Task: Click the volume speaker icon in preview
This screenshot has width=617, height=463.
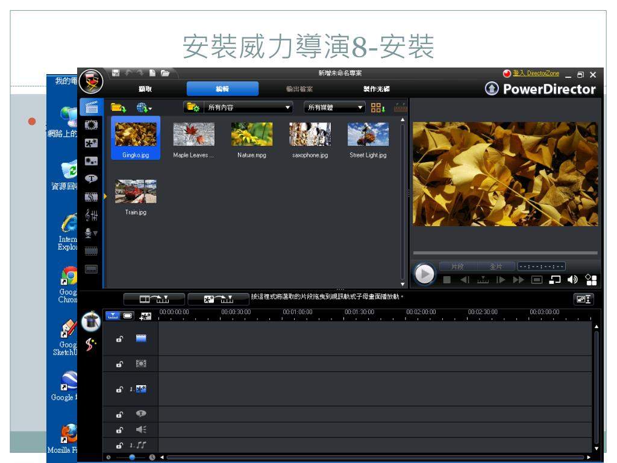Action: coord(572,280)
